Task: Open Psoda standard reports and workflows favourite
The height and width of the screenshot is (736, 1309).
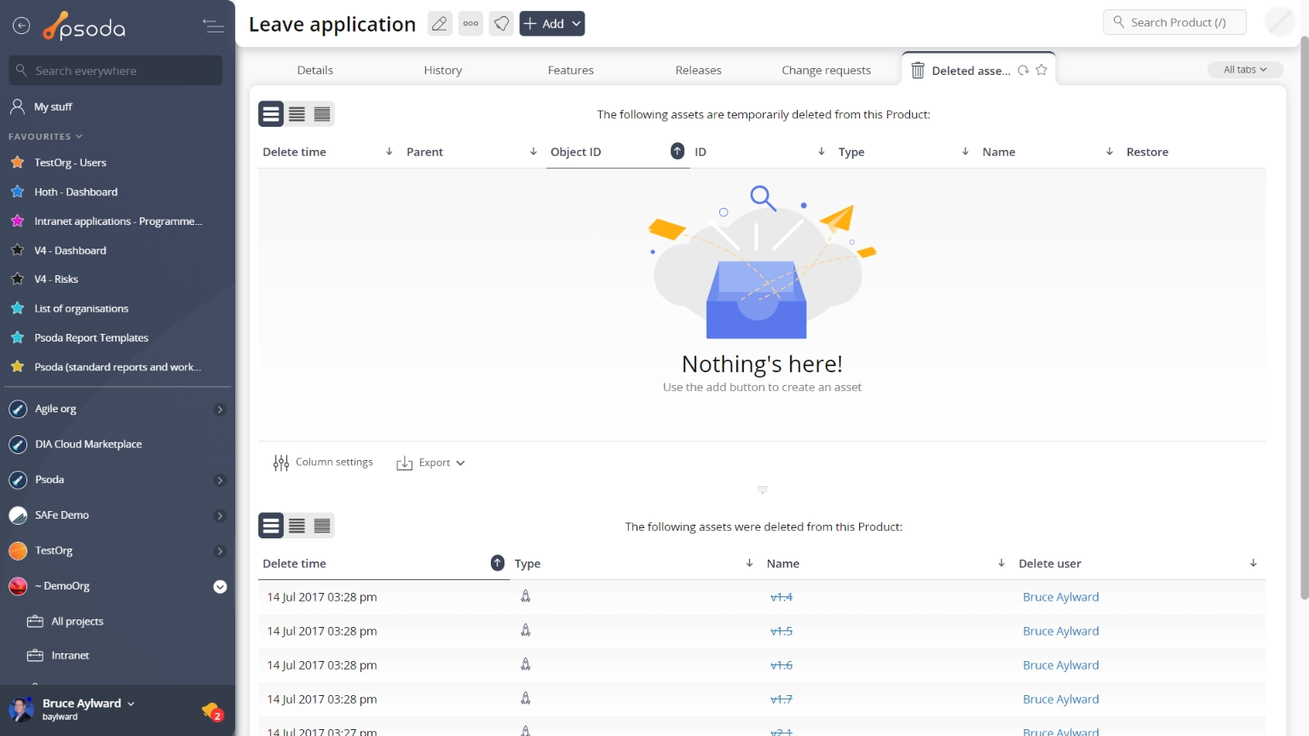Action: coord(118,367)
